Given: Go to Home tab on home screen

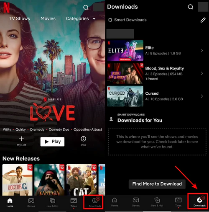Looking at the screenshot, I should click(10, 203).
